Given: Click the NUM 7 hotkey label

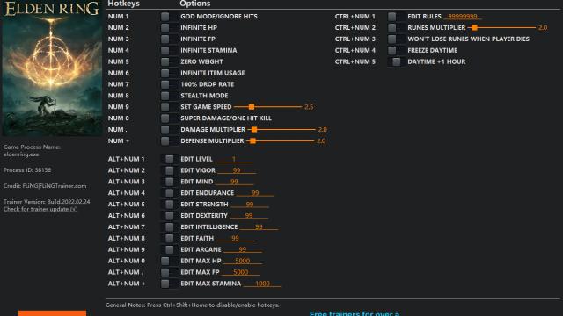Looking at the screenshot, I should click(x=119, y=84).
